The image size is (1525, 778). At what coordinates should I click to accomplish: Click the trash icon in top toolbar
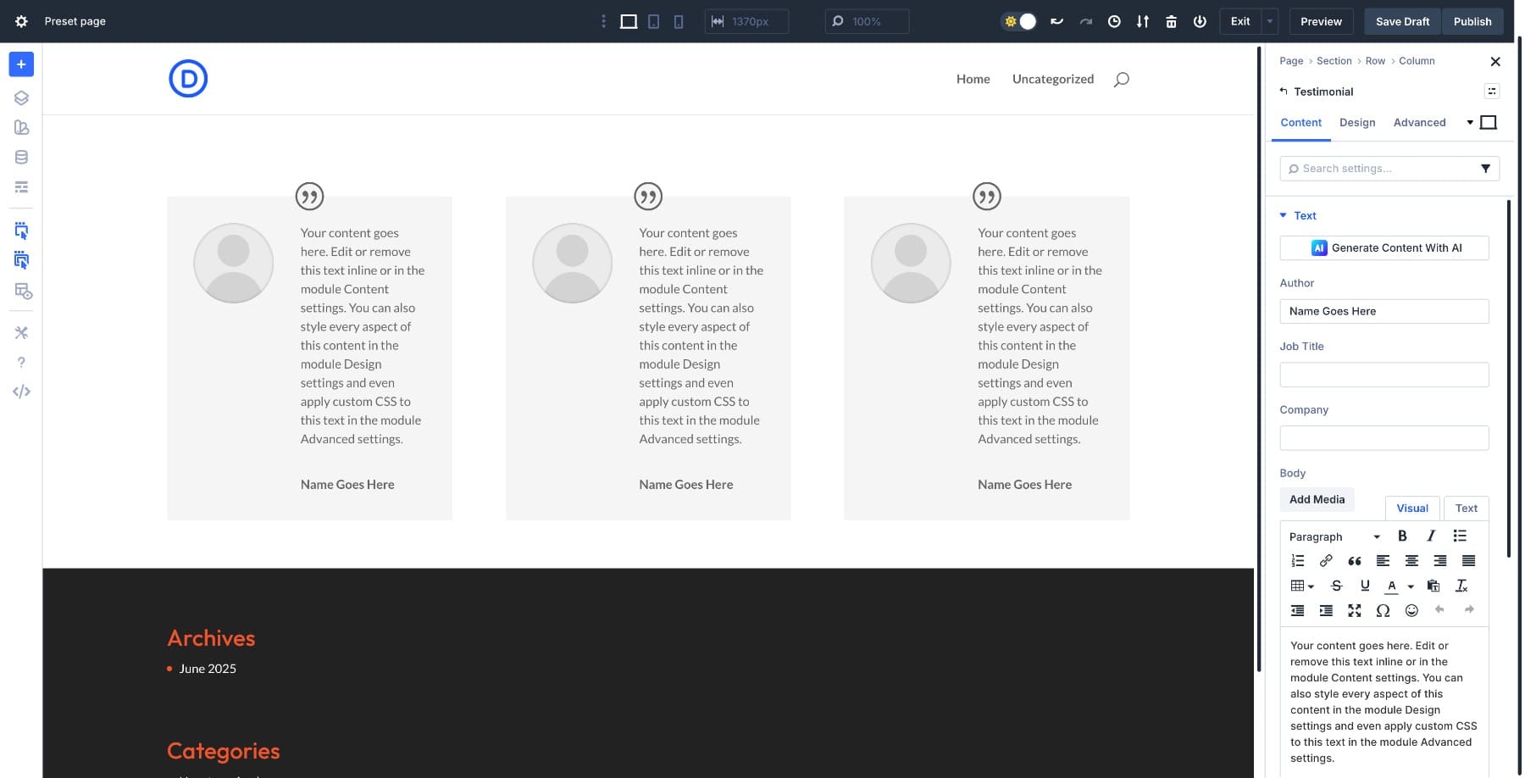click(x=1171, y=22)
